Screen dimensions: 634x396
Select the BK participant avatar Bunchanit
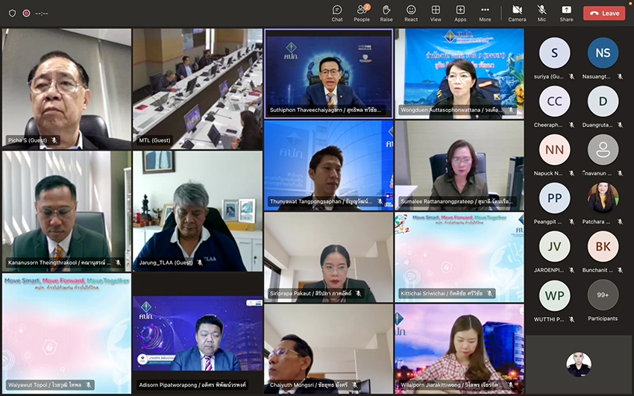tap(603, 248)
